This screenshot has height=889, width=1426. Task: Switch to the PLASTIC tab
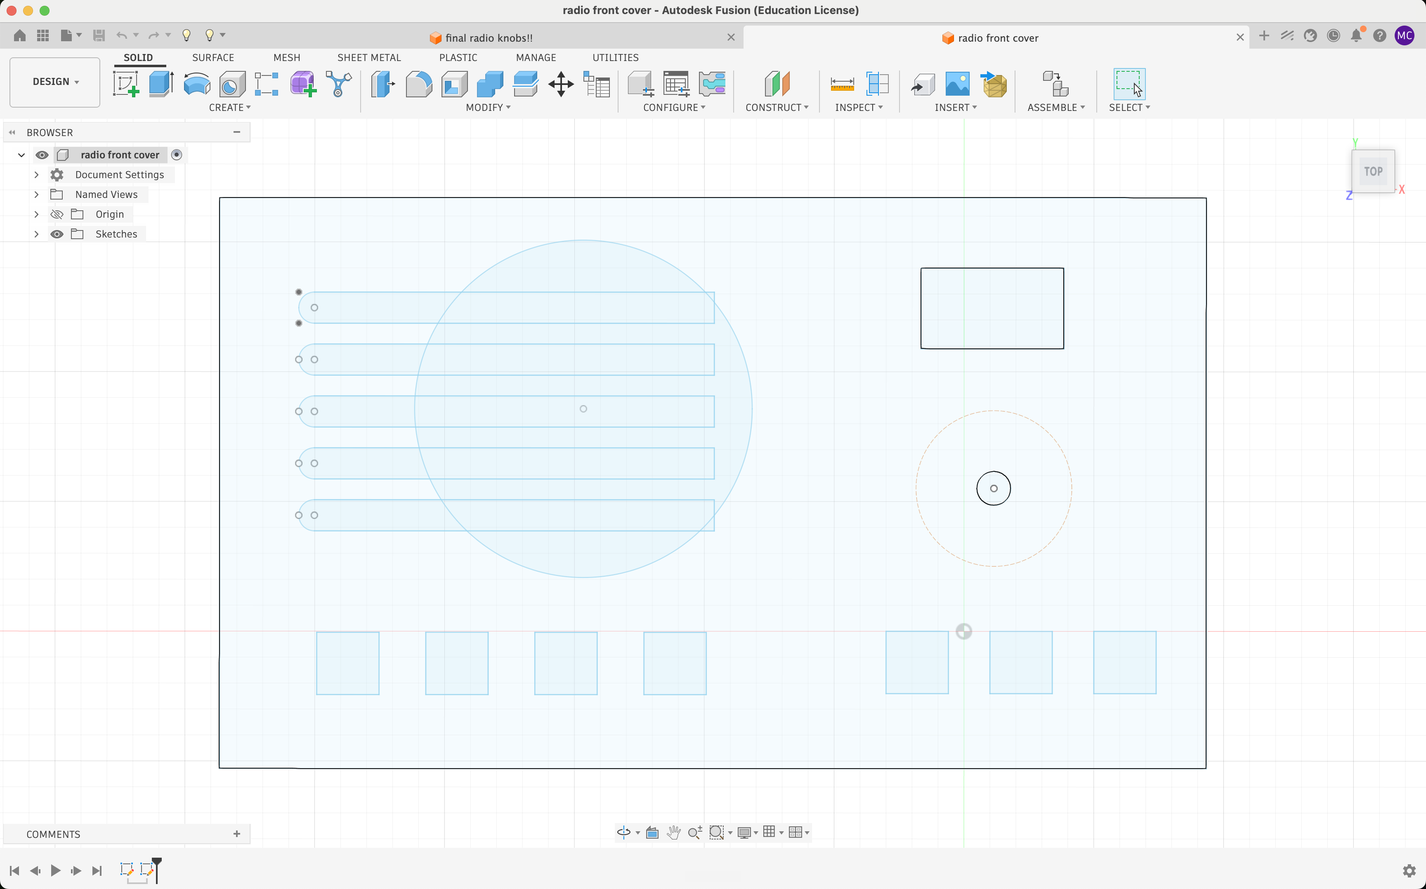(x=458, y=58)
